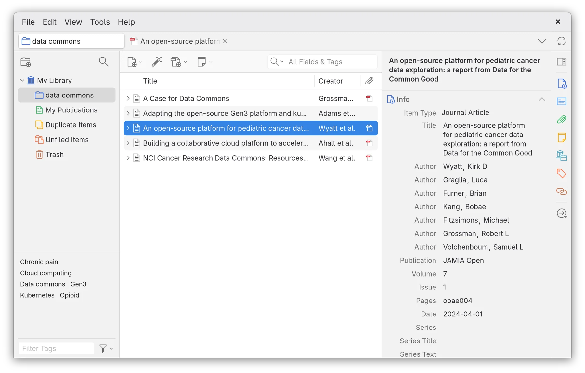Screen dimensions: 585x373
Task: Sort items by Creator column header
Action: [x=337, y=81]
